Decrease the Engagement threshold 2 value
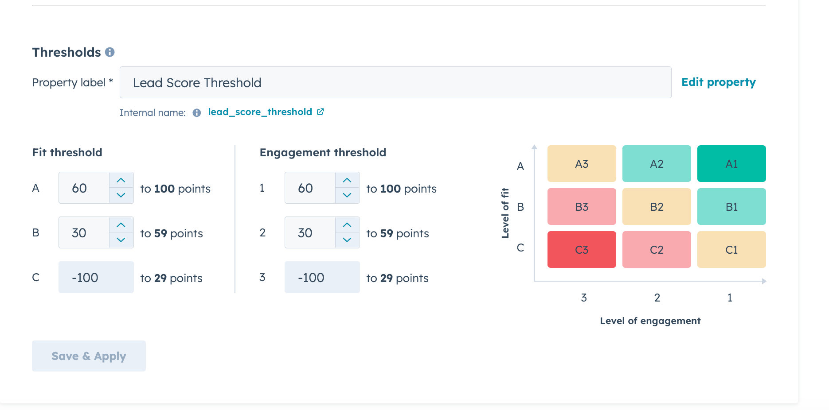This screenshot has height=410, width=829. pyautogui.click(x=347, y=240)
